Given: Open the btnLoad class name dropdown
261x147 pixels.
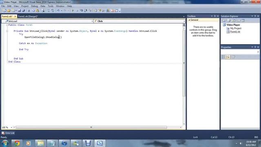Looking at the screenshot, I should coord(92,21).
